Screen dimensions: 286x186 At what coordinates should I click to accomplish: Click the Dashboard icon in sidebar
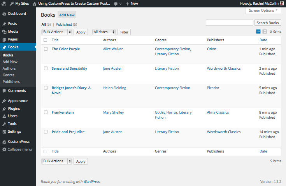[4, 14]
